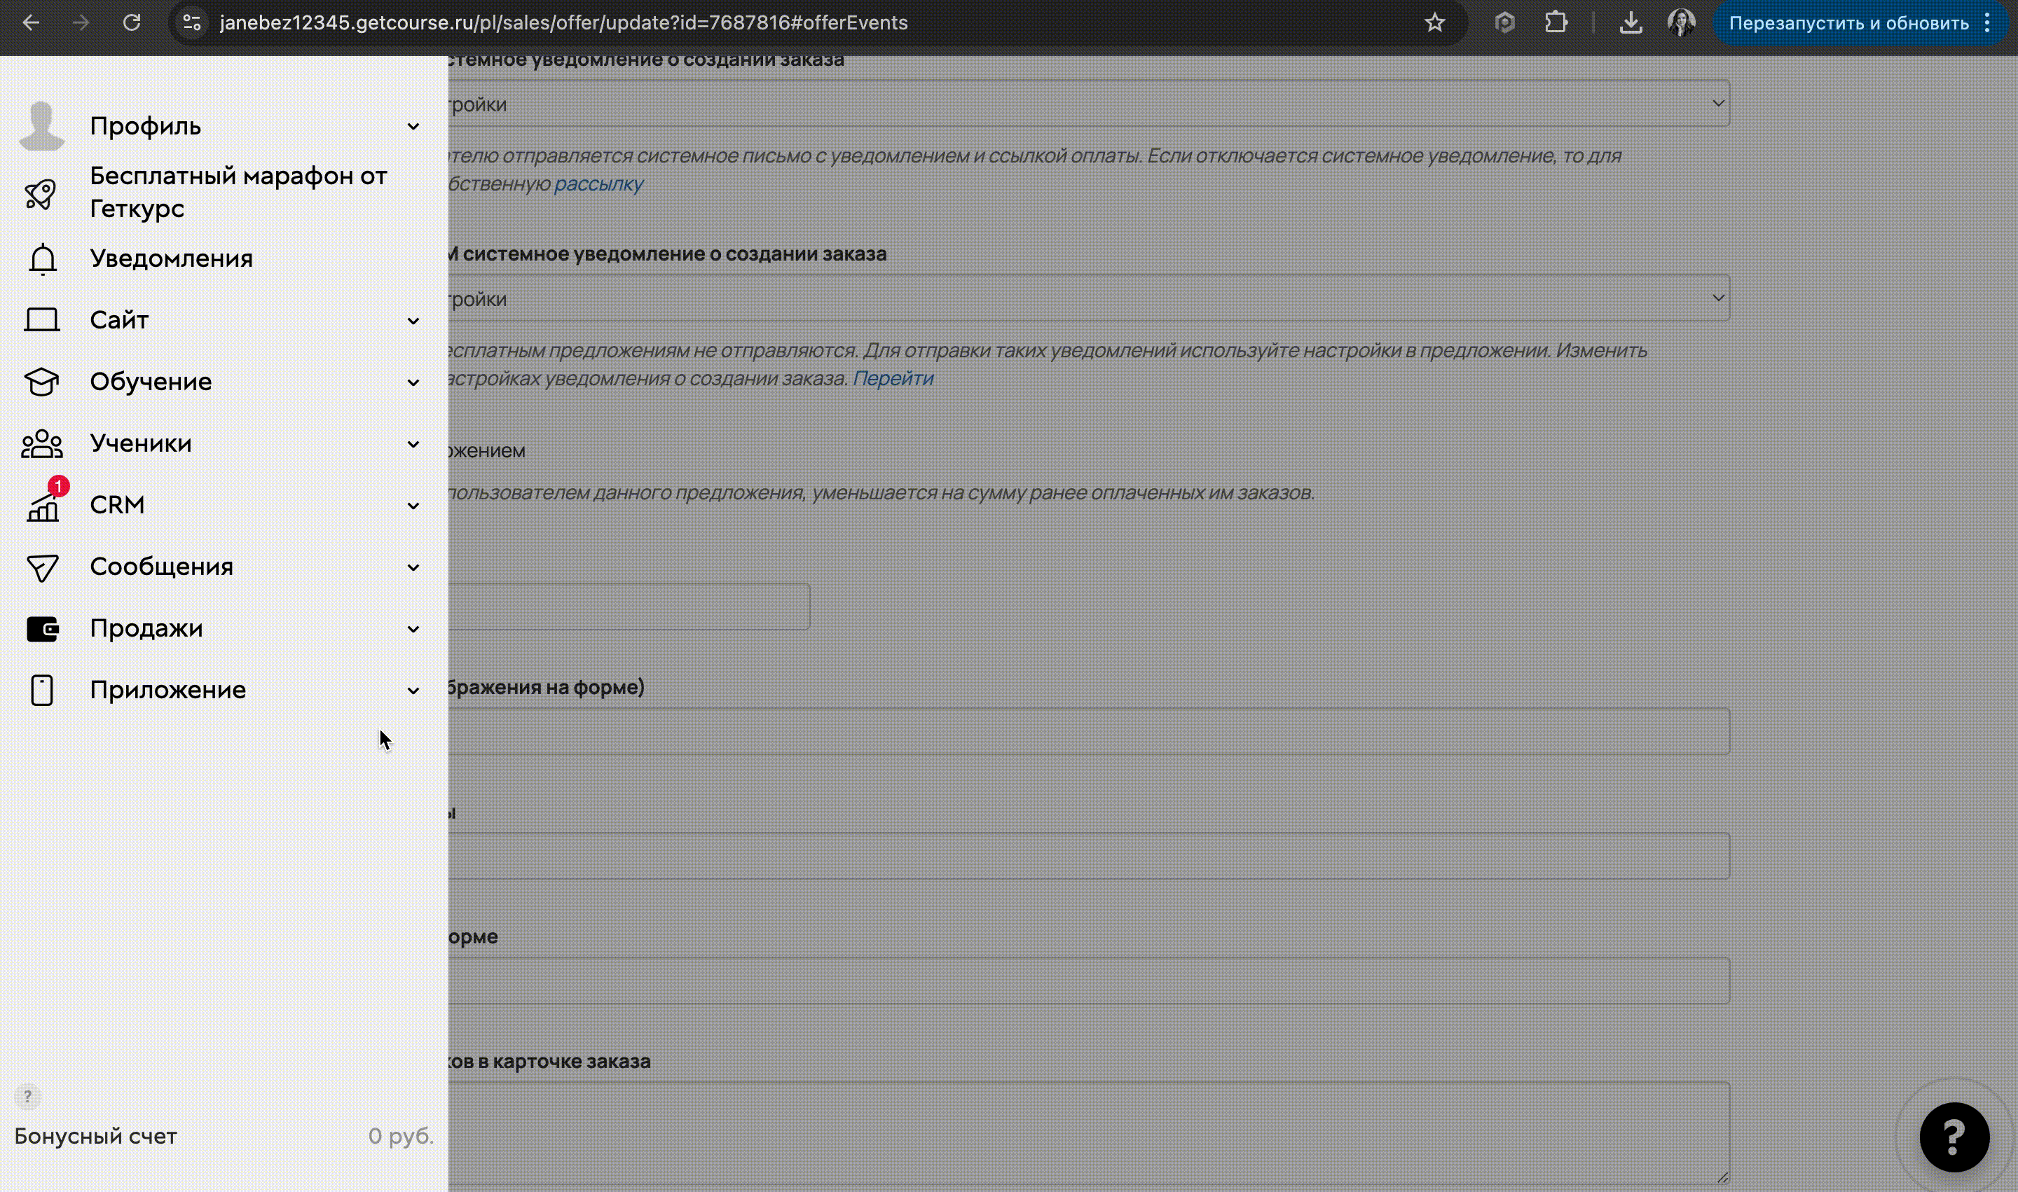2018x1192 pixels.
Task: Click the paper plane Сообщения icon
Action: coord(42,567)
